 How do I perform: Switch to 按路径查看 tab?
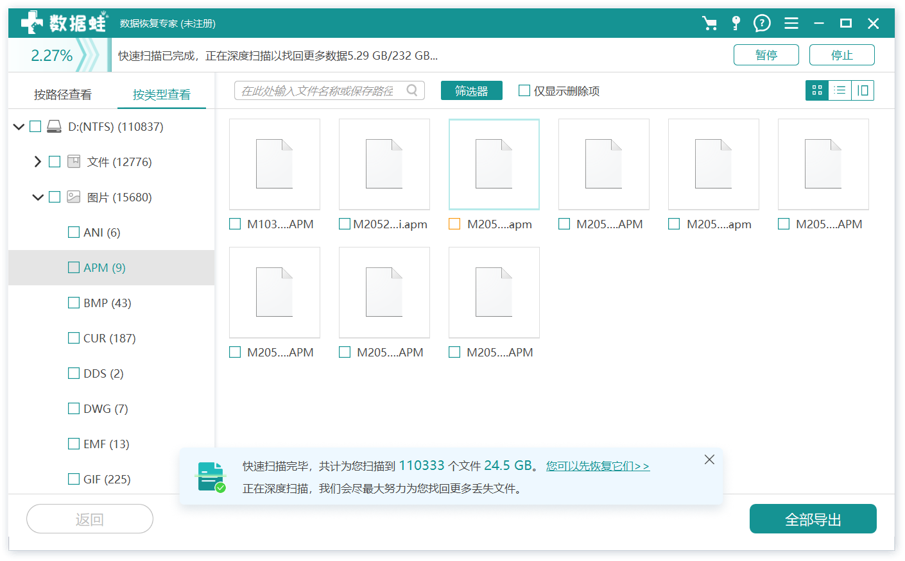pyautogui.click(x=63, y=95)
